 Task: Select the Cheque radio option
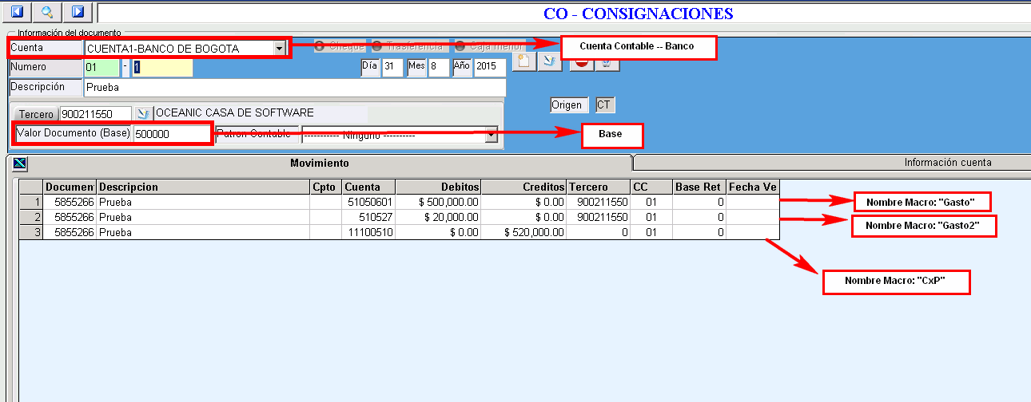[x=320, y=46]
